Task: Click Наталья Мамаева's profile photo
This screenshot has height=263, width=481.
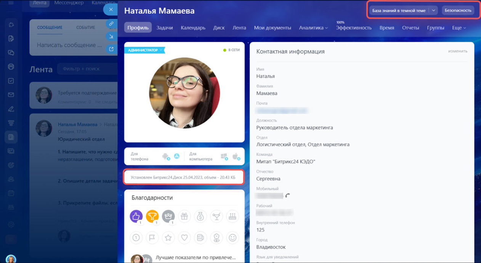Action: click(x=184, y=93)
